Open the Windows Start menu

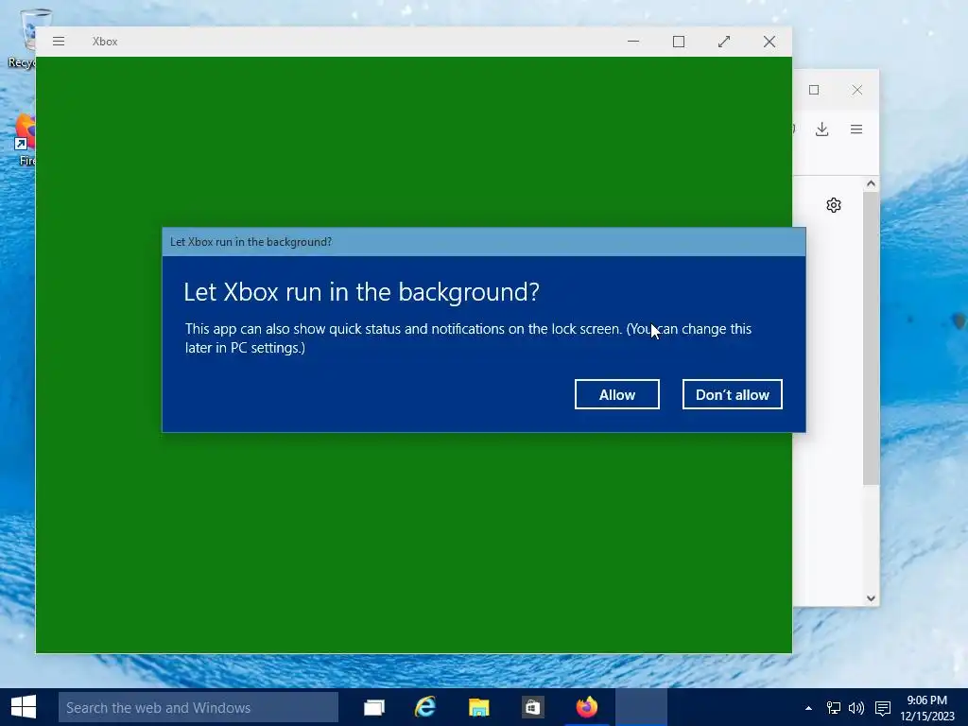(x=24, y=707)
